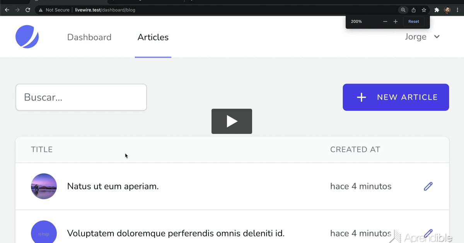This screenshot has height=243, width=464.
Task: Increase zoom with the plus button
Action: pyautogui.click(x=396, y=22)
